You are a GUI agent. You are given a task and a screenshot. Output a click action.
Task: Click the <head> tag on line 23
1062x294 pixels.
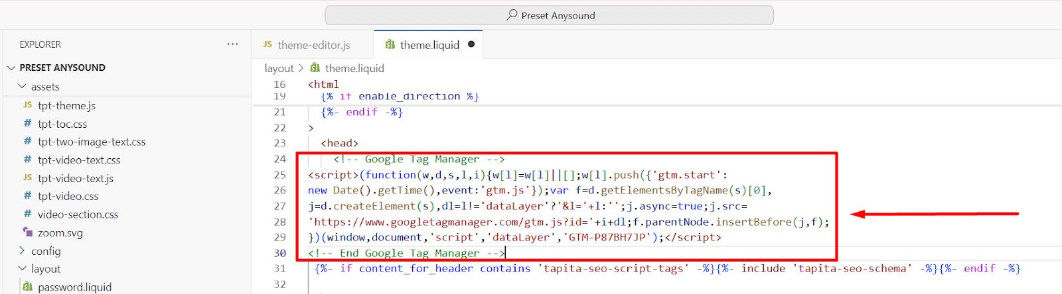click(x=339, y=143)
